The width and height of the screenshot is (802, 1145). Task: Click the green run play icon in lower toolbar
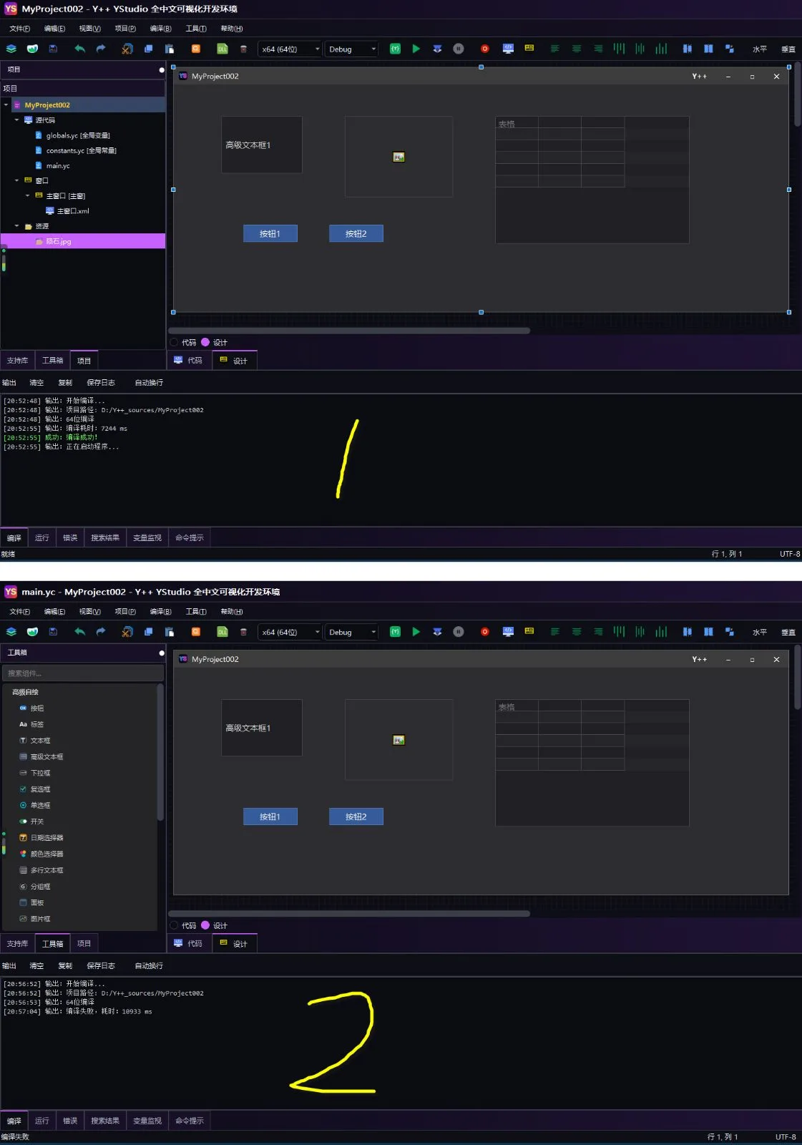click(x=416, y=632)
